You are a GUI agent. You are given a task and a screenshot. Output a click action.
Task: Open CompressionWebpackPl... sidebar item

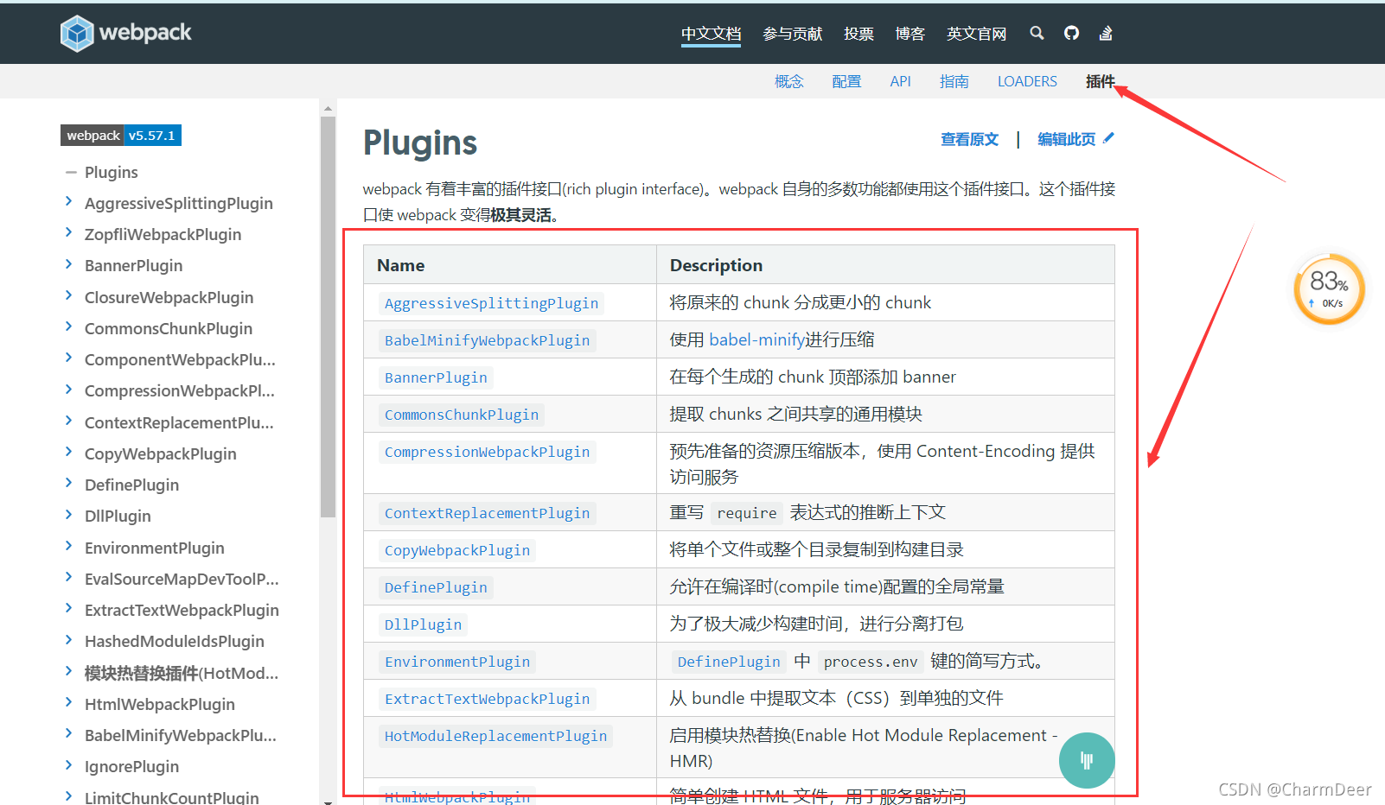click(180, 390)
